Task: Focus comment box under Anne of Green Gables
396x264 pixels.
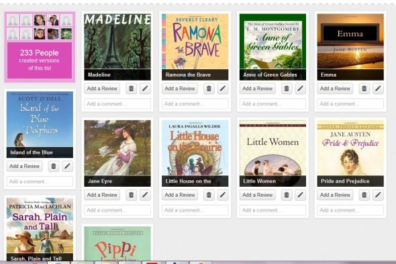Action: (x=273, y=104)
